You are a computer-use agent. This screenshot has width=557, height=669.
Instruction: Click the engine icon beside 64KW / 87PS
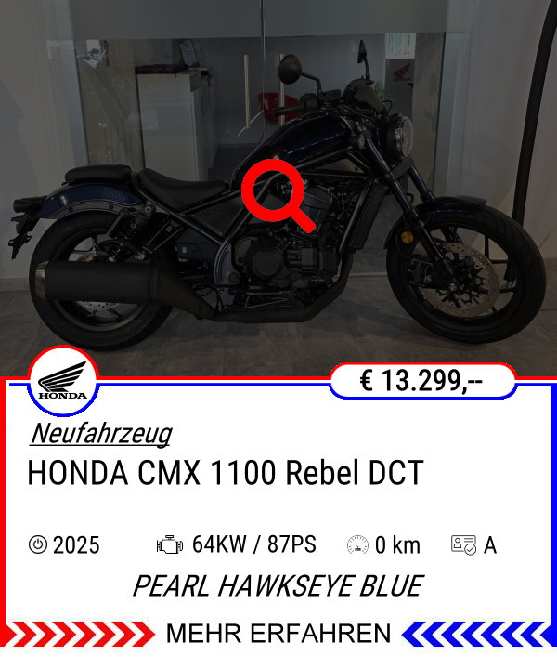point(170,544)
